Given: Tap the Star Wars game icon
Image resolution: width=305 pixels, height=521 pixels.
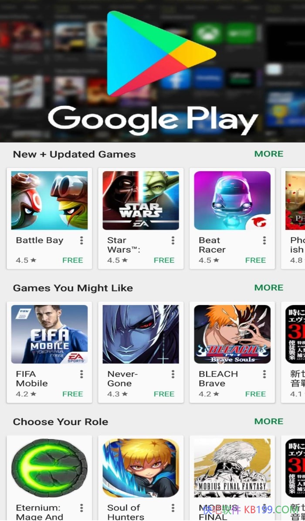Looking at the screenshot, I should pyautogui.click(x=141, y=200).
